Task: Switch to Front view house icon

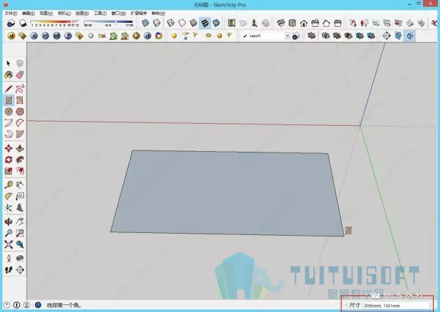Action: point(304,23)
